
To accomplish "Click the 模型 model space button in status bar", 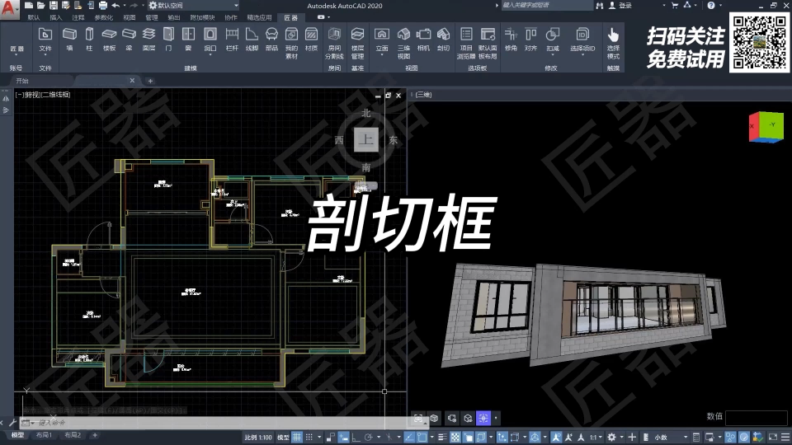I will point(283,437).
